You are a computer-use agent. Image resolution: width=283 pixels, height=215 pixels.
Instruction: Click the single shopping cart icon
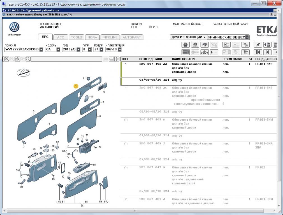(x=245, y=52)
